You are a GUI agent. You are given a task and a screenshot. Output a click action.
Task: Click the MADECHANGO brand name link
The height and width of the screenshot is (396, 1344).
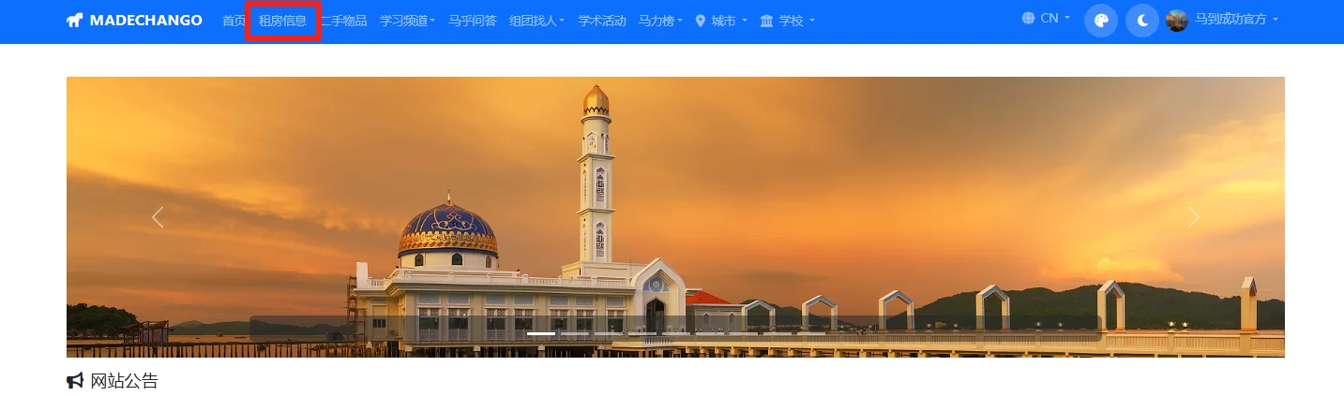145,20
